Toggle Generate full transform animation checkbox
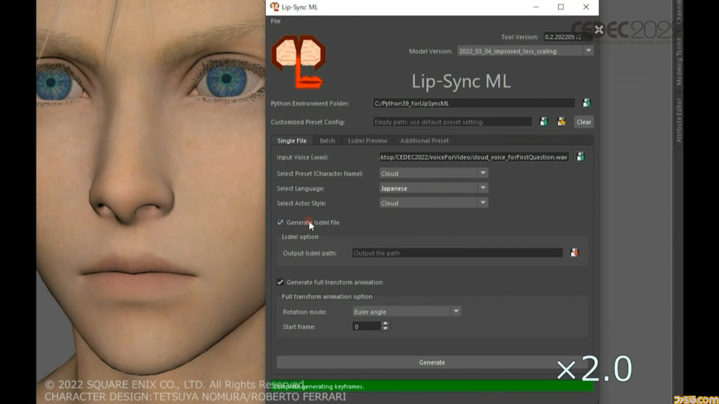The image size is (719, 404). [x=280, y=282]
